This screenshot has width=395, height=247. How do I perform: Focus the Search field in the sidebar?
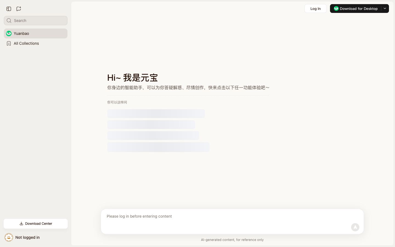click(x=36, y=21)
